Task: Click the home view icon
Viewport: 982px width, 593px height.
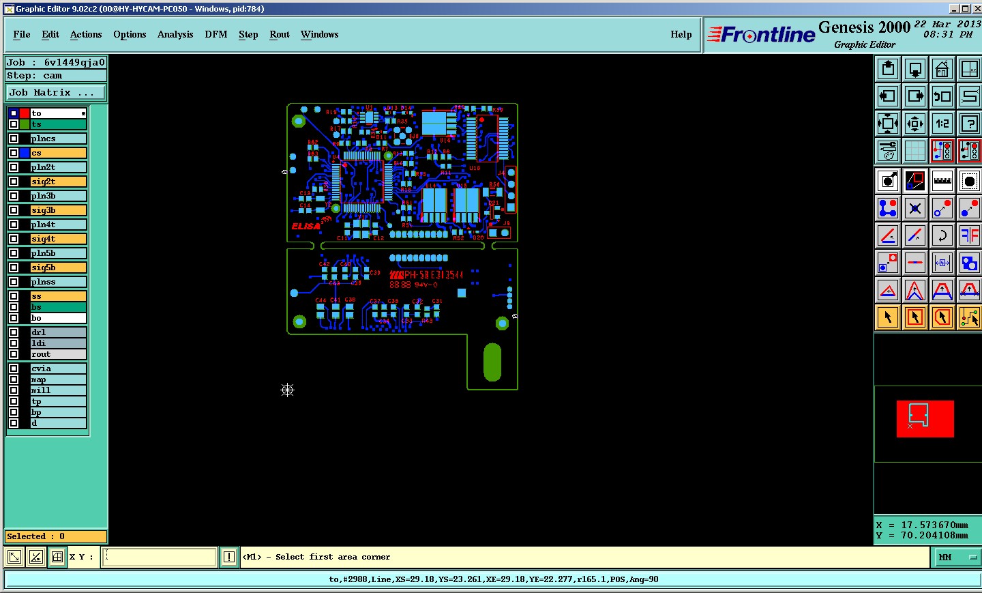Action: [942, 69]
